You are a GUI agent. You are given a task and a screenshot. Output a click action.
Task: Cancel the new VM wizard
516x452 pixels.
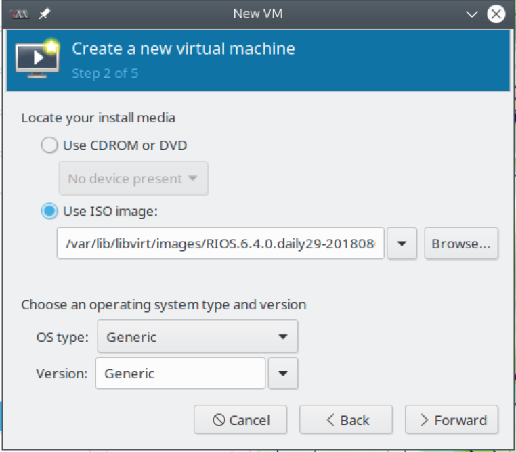click(240, 420)
